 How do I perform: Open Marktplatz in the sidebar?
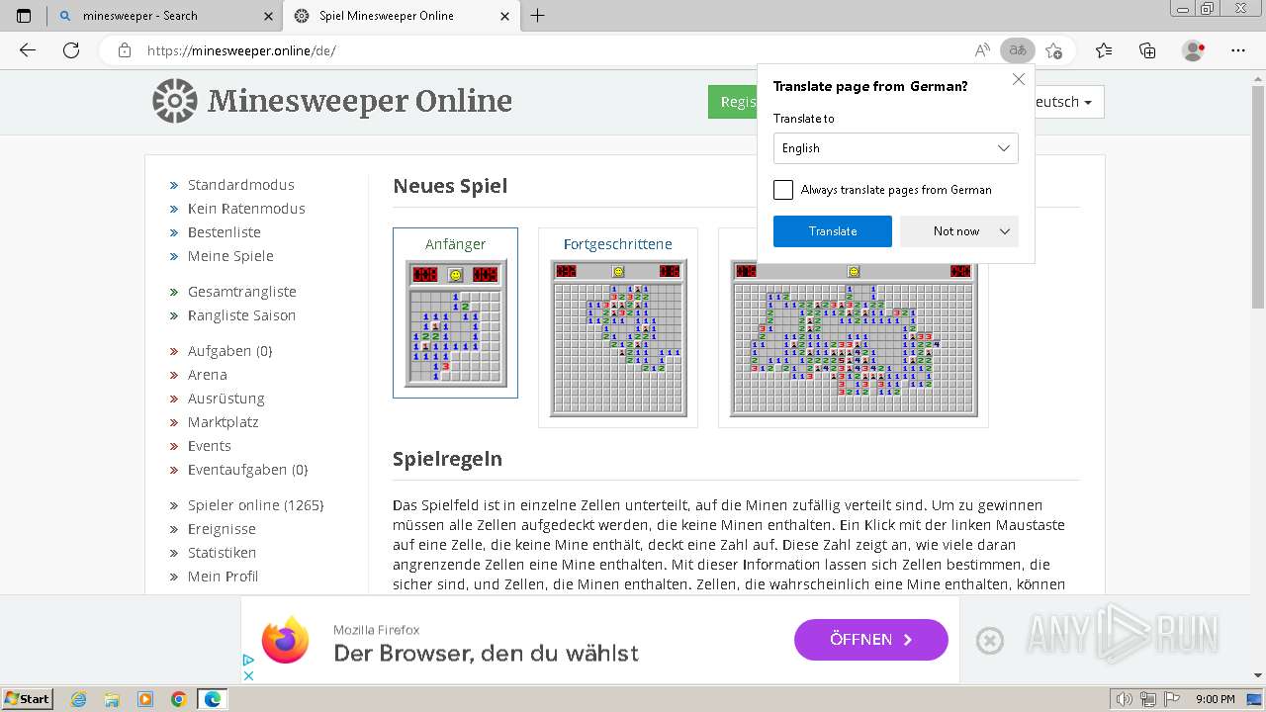click(224, 422)
